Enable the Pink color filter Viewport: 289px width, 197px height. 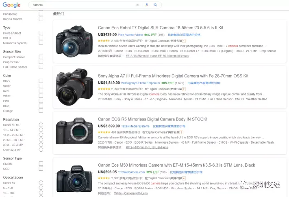[41, 101]
